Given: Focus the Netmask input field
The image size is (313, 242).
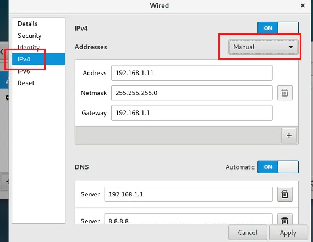Looking at the screenshot, I should click(x=192, y=93).
